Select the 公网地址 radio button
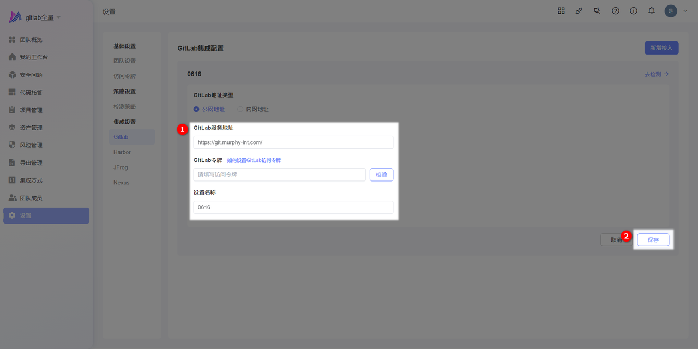Image resolution: width=698 pixels, height=349 pixels. coord(197,109)
